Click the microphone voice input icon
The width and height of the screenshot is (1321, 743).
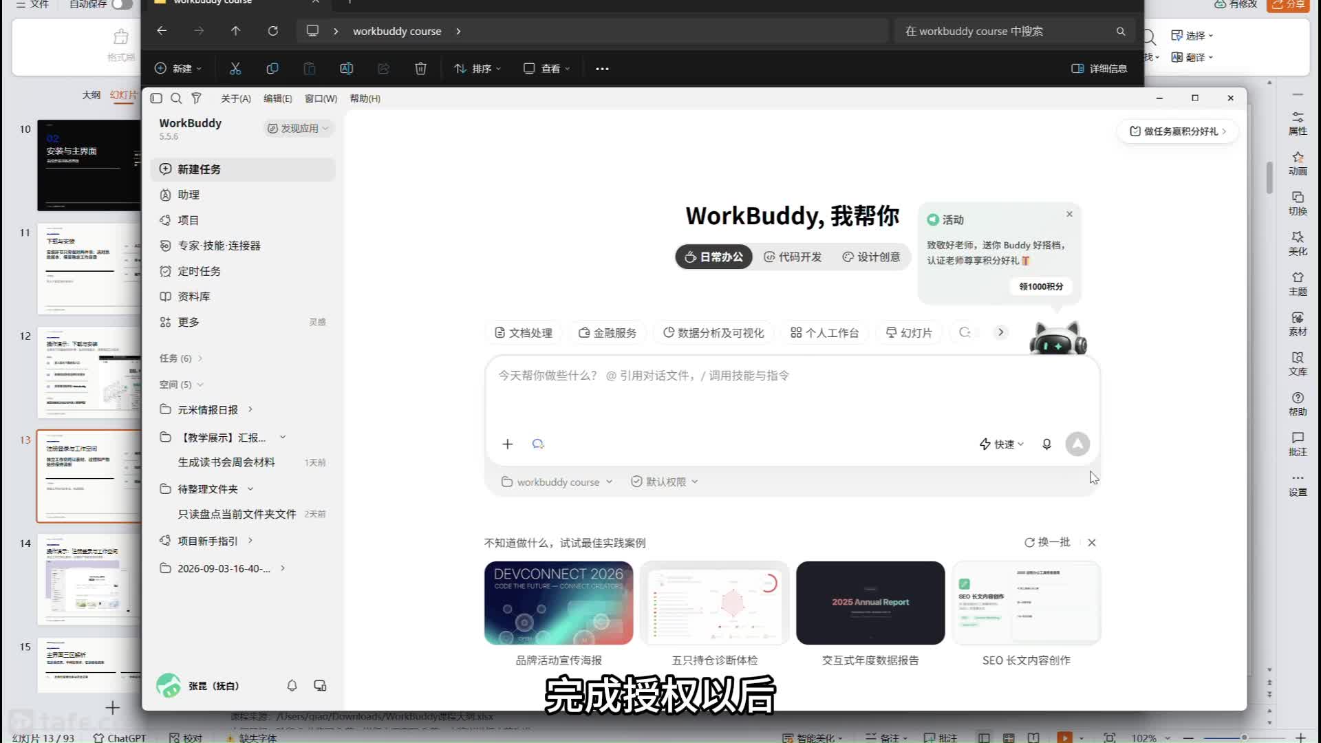(1046, 444)
